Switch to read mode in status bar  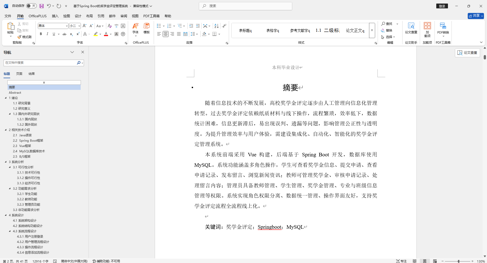coord(415,261)
